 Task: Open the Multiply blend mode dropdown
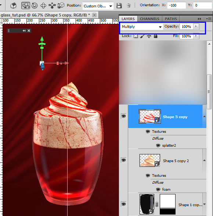141,26
